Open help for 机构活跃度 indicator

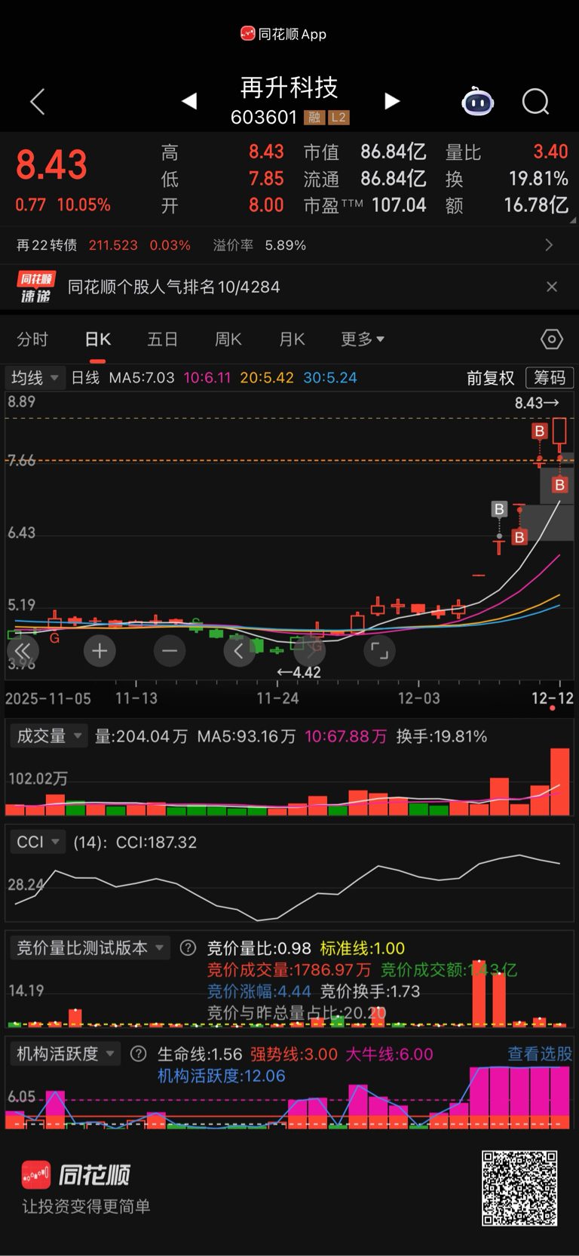click(x=138, y=1054)
